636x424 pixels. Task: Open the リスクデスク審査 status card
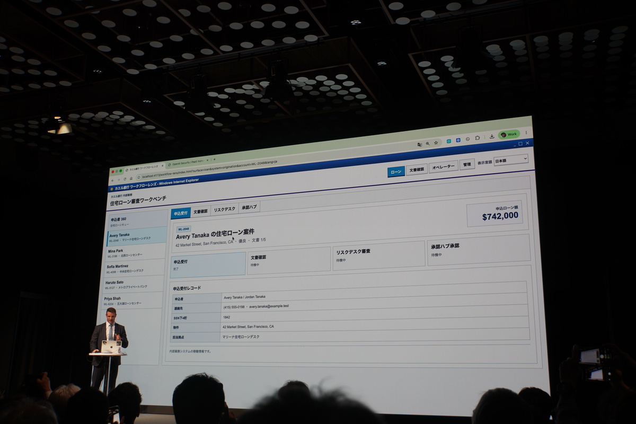pos(379,255)
